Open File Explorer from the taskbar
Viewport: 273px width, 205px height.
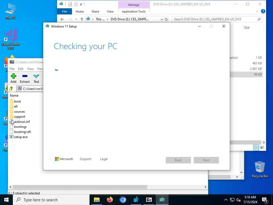[x=97, y=200]
